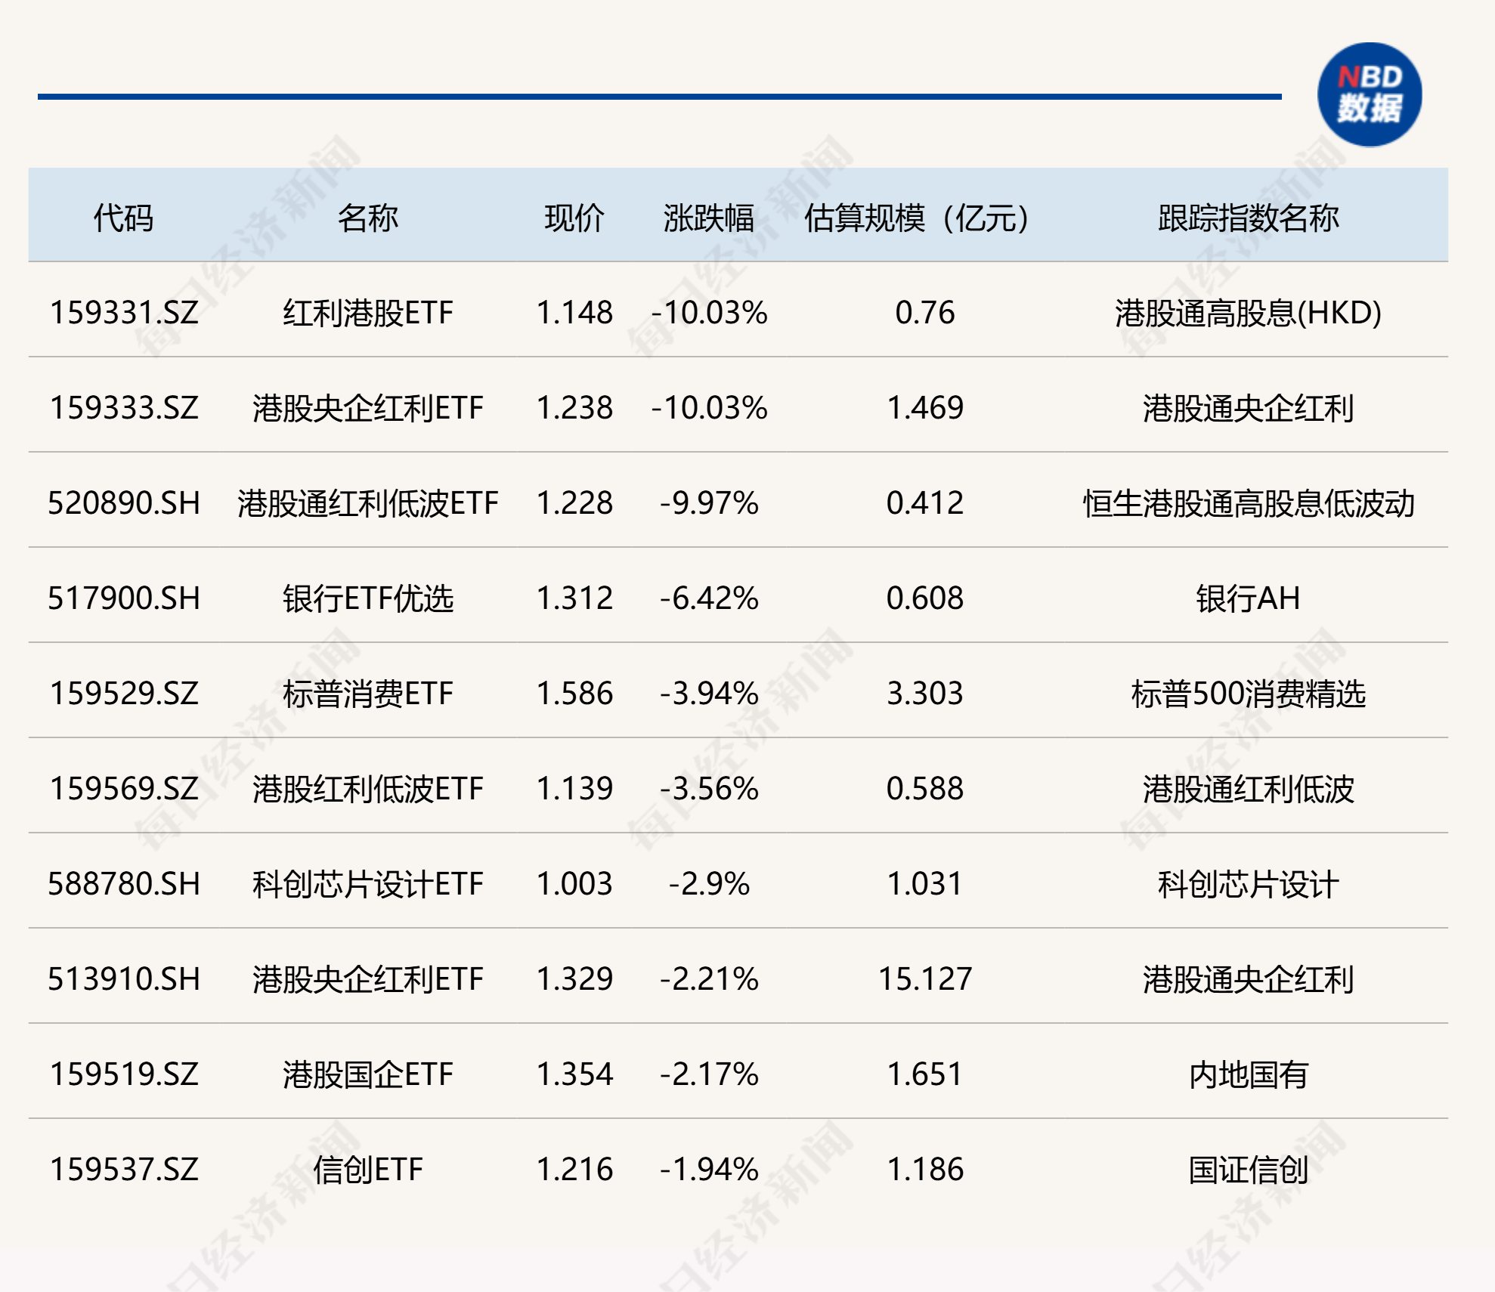This screenshot has height=1292, width=1495.
Task: Click the NBD数据 logo badge
Action: coord(1370,94)
